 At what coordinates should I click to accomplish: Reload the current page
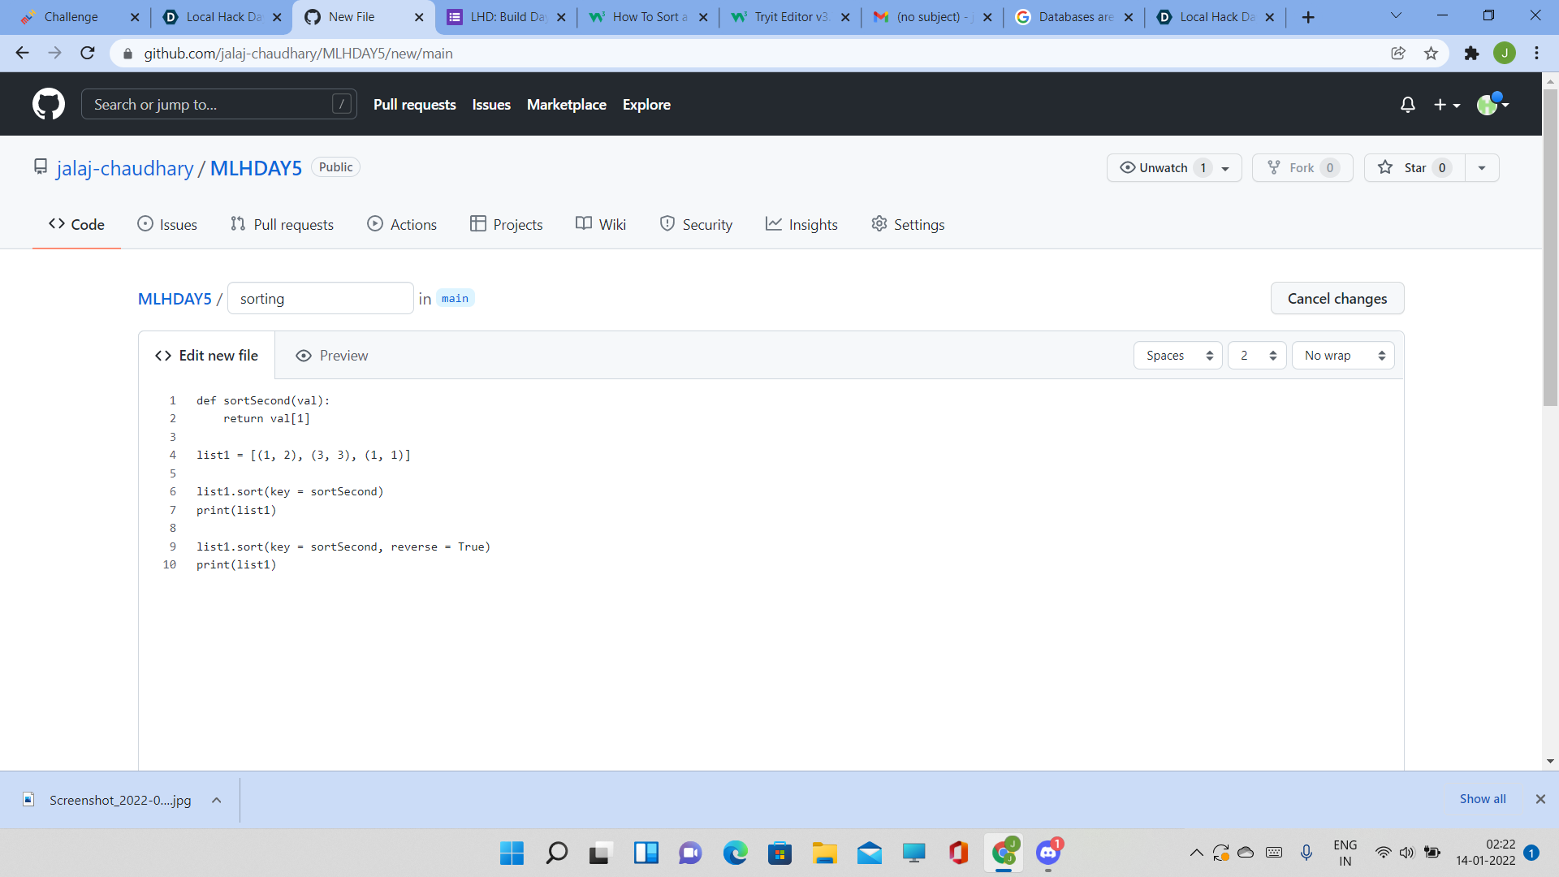[88, 54]
